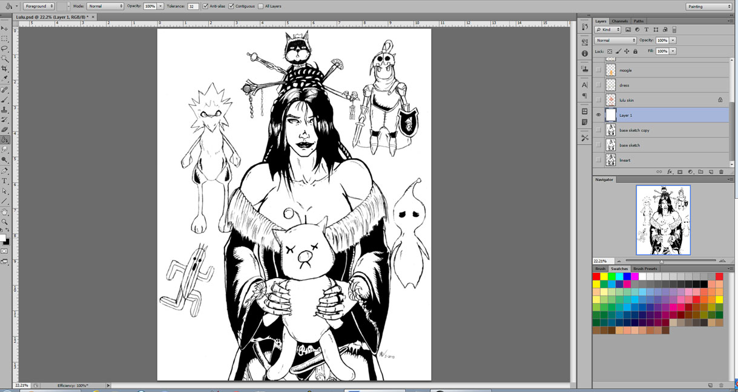Select the Quick Selection tool
This screenshot has width=738, height=392.
tap(5, 59)
